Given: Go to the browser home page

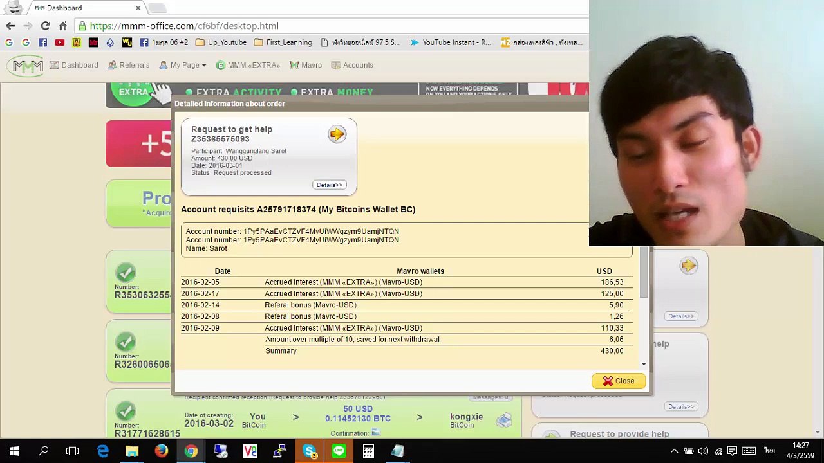Looking at the screenshot, I should click(x=63, y=26).
